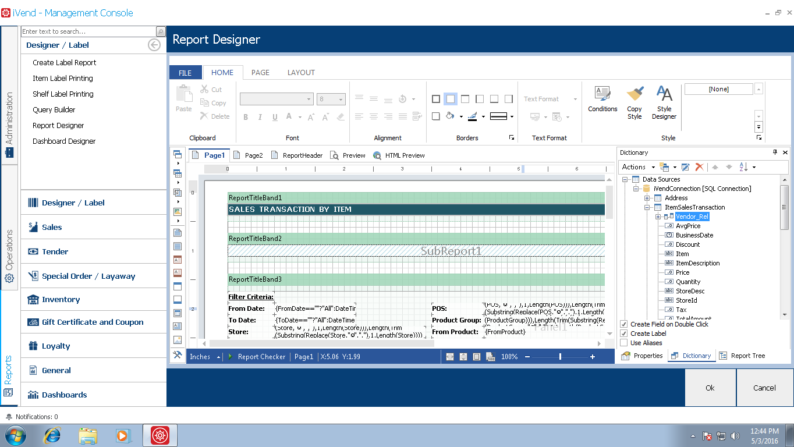The width and height of the screenshot is (794, 447).
Task: Switch to the Page2 tab
Action: [248, 155]
